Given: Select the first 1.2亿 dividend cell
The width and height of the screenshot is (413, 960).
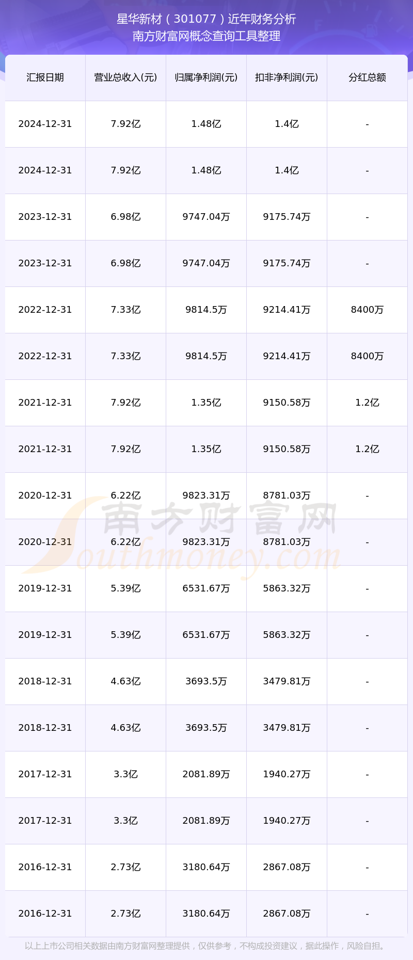Looking at the screenshot, I should point(367,403).
